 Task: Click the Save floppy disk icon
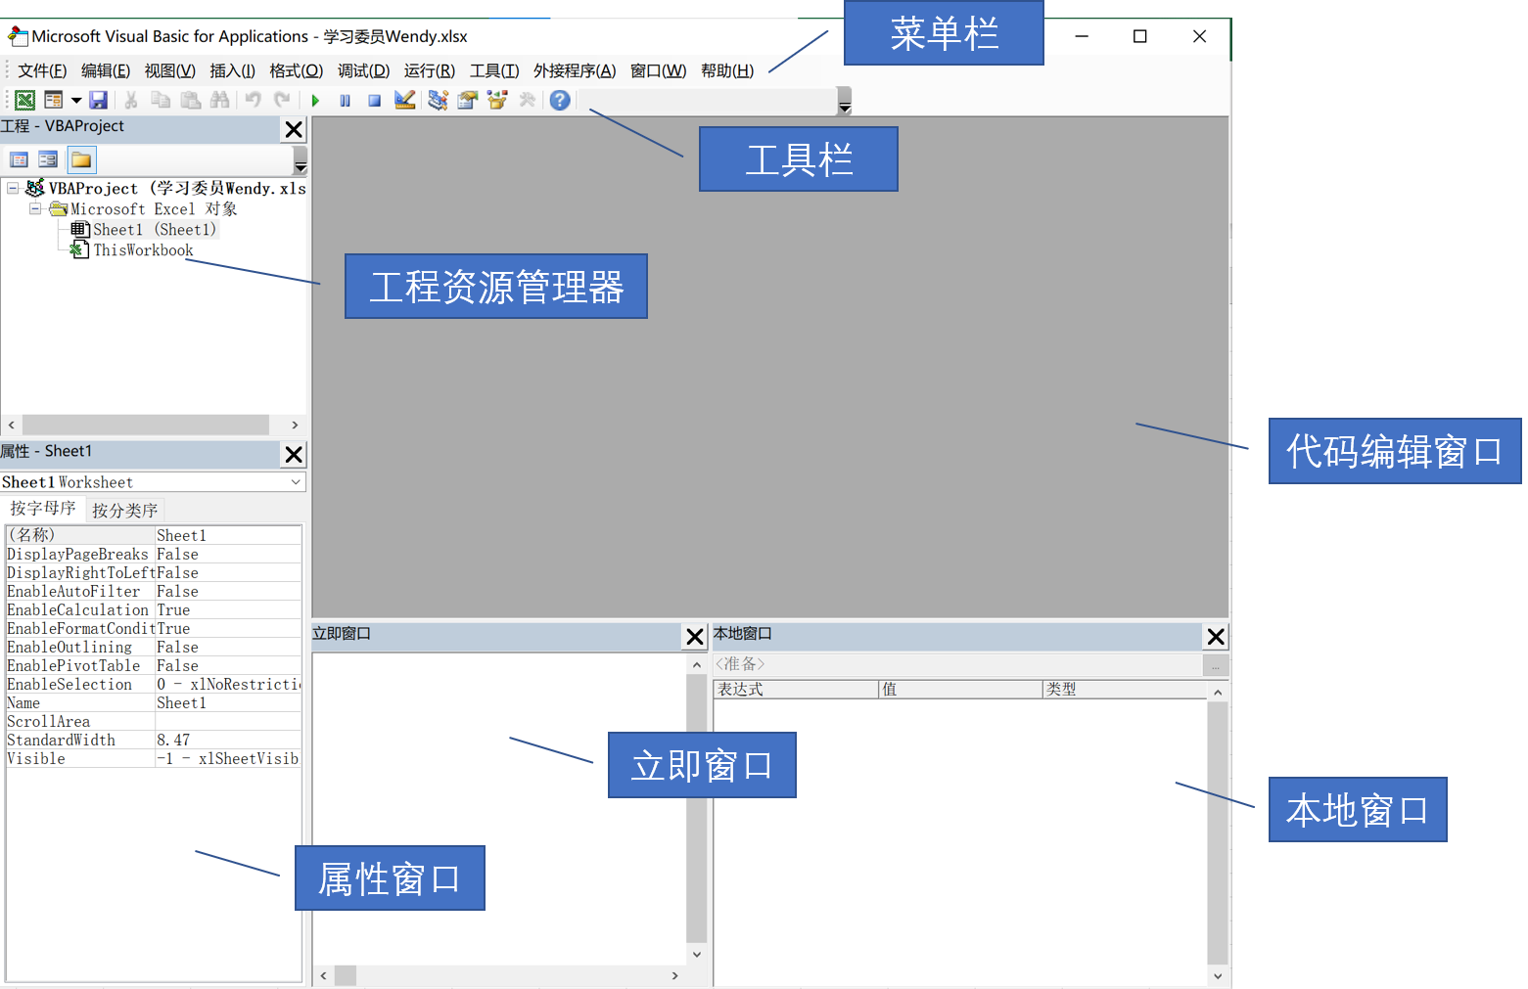point(98,100)
